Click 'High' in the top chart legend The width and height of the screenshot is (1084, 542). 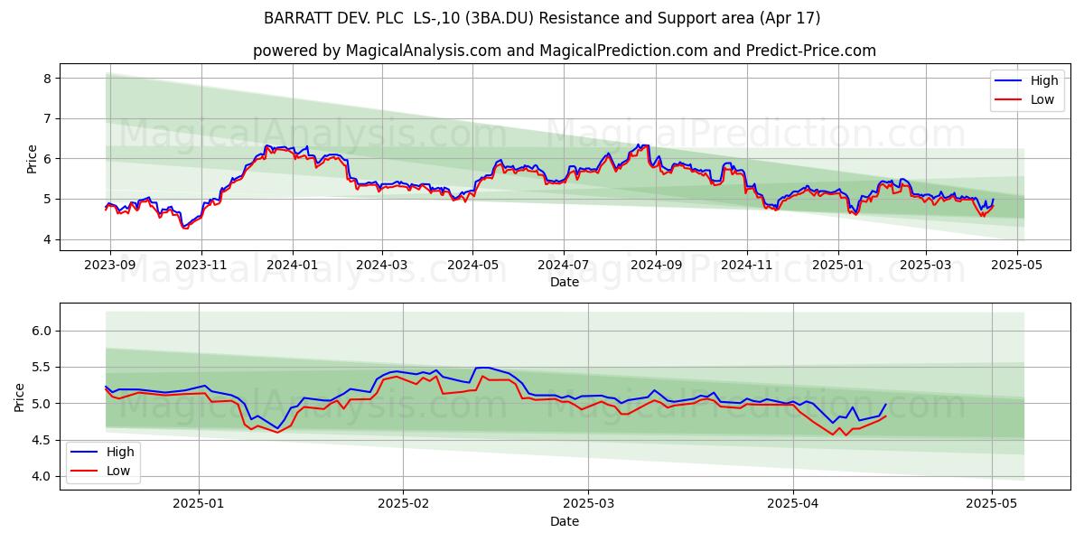pyautogui.click(x=1044, y=80)
